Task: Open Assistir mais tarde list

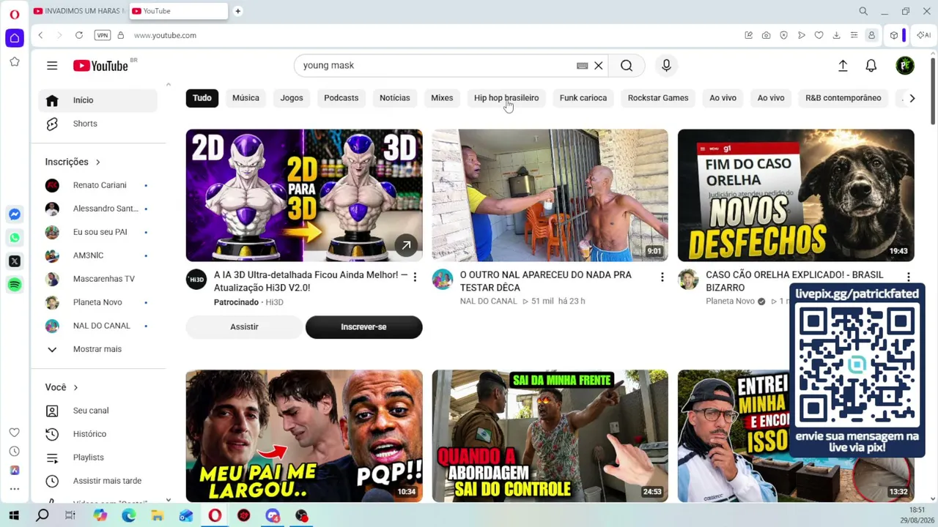Action: [x=97, y=481]
